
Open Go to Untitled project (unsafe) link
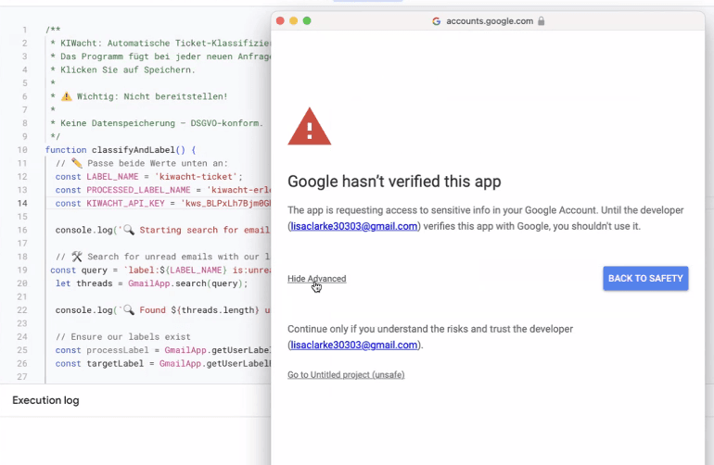[x=346, y=375]
